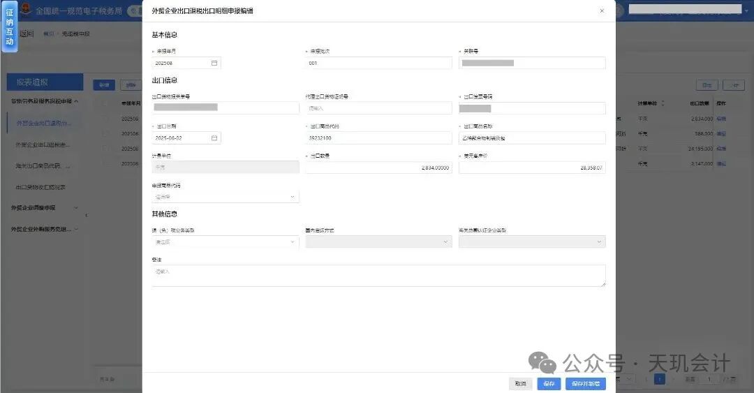Select 外贸企业出口退税出... active sidebar item
Image resolution: width=754 pixels, height=393 pixels.
point(45,123)
